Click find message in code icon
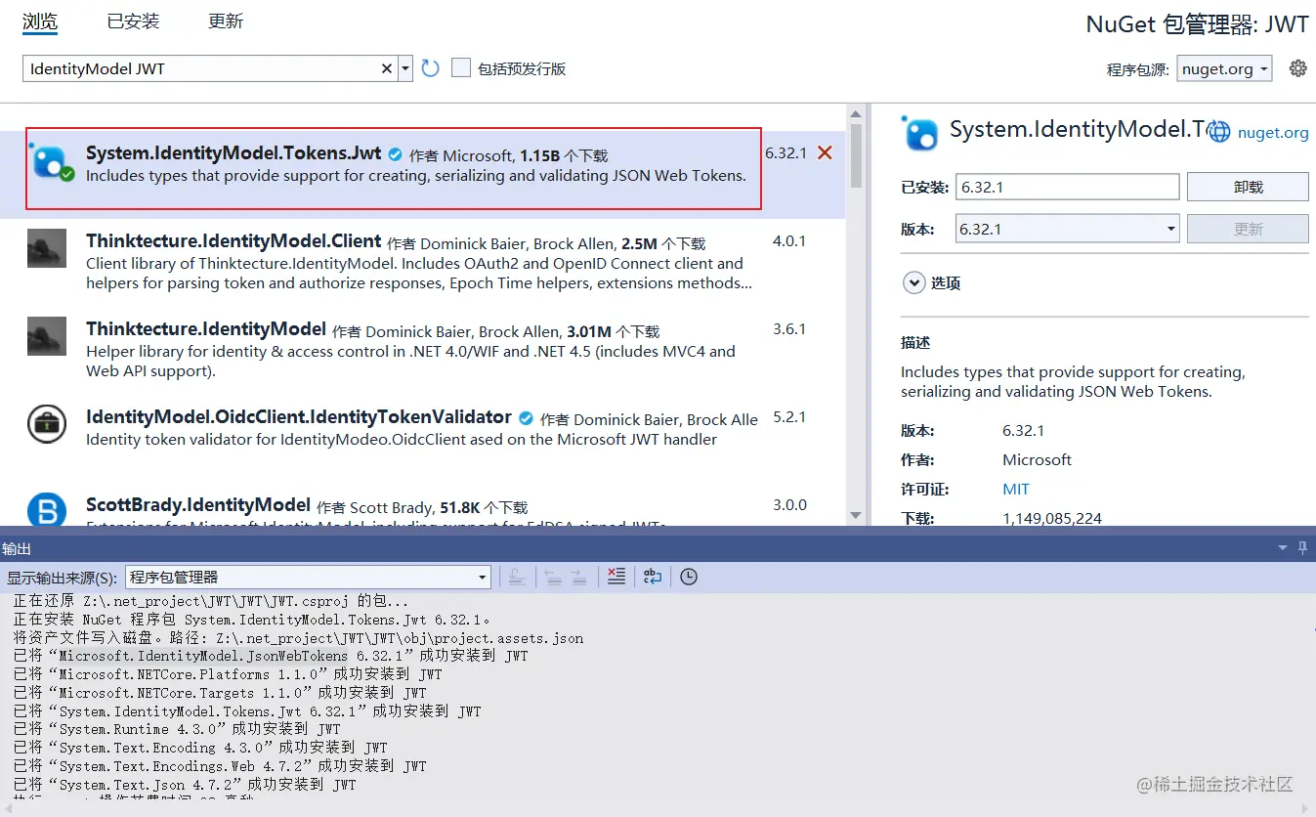Screen dimensions: 1316x817 click(517, 577)
